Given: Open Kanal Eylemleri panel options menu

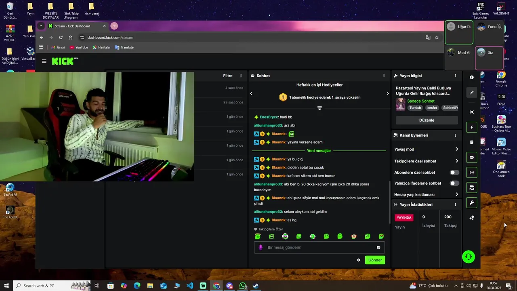Looking at the screenshot, I should click(x=456, y=135).
